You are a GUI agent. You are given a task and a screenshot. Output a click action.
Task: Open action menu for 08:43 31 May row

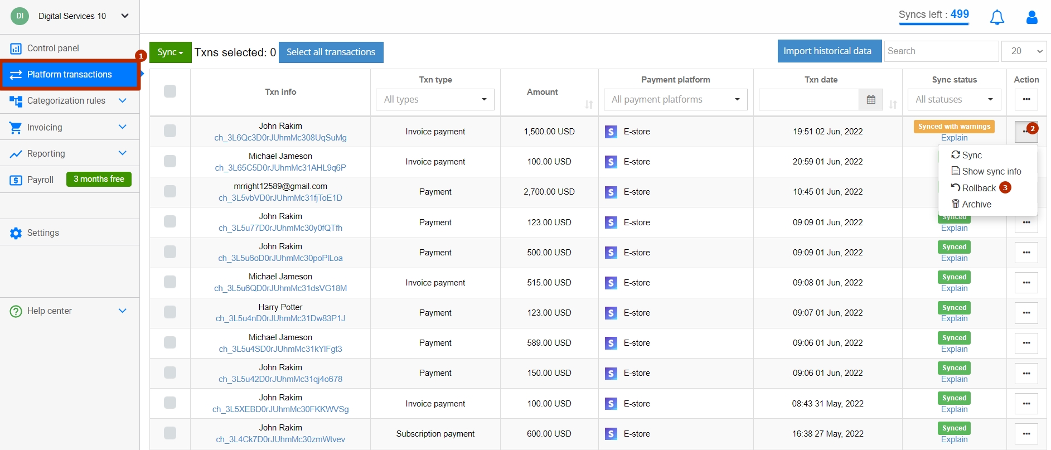coord(1026,404)
